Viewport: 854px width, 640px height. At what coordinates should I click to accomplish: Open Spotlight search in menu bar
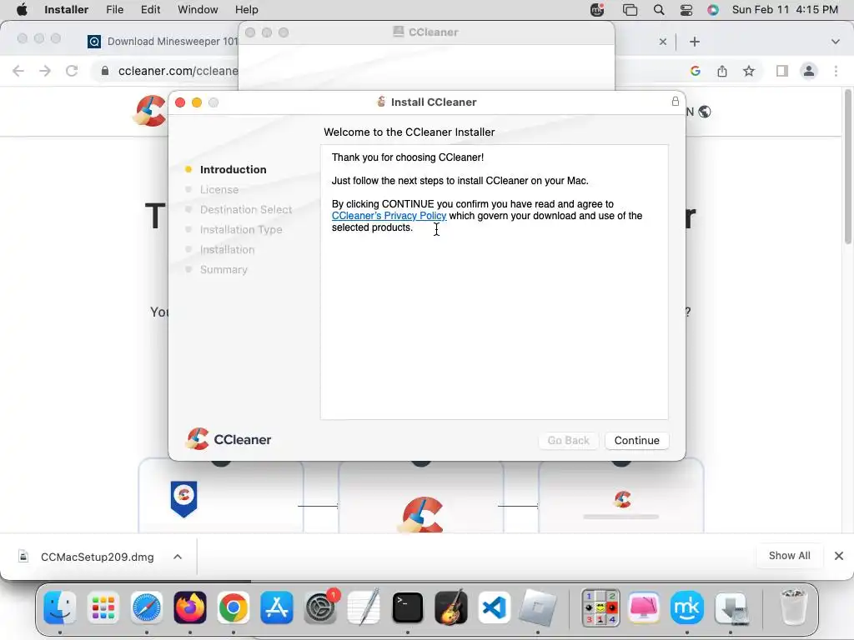click(x=659, y=10)
